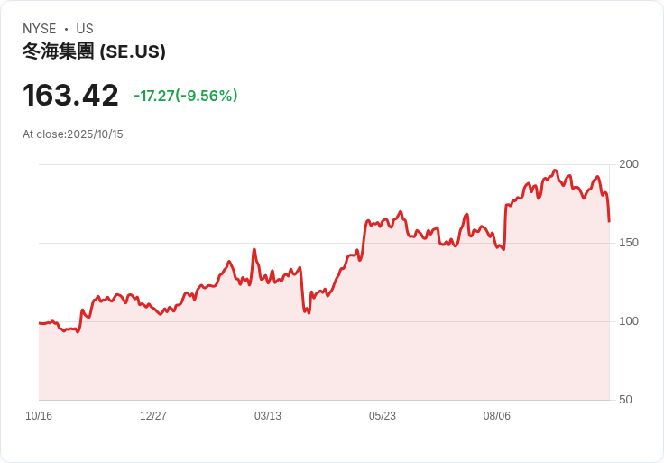Click the NYSE exchange label

point(40,29)
